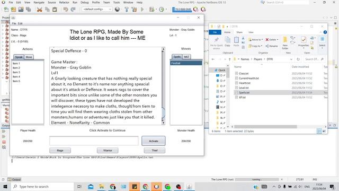The image size is (339, 191).
Task: Click Refresh icon beside Explorer address bar
Action: click(298, 59)
